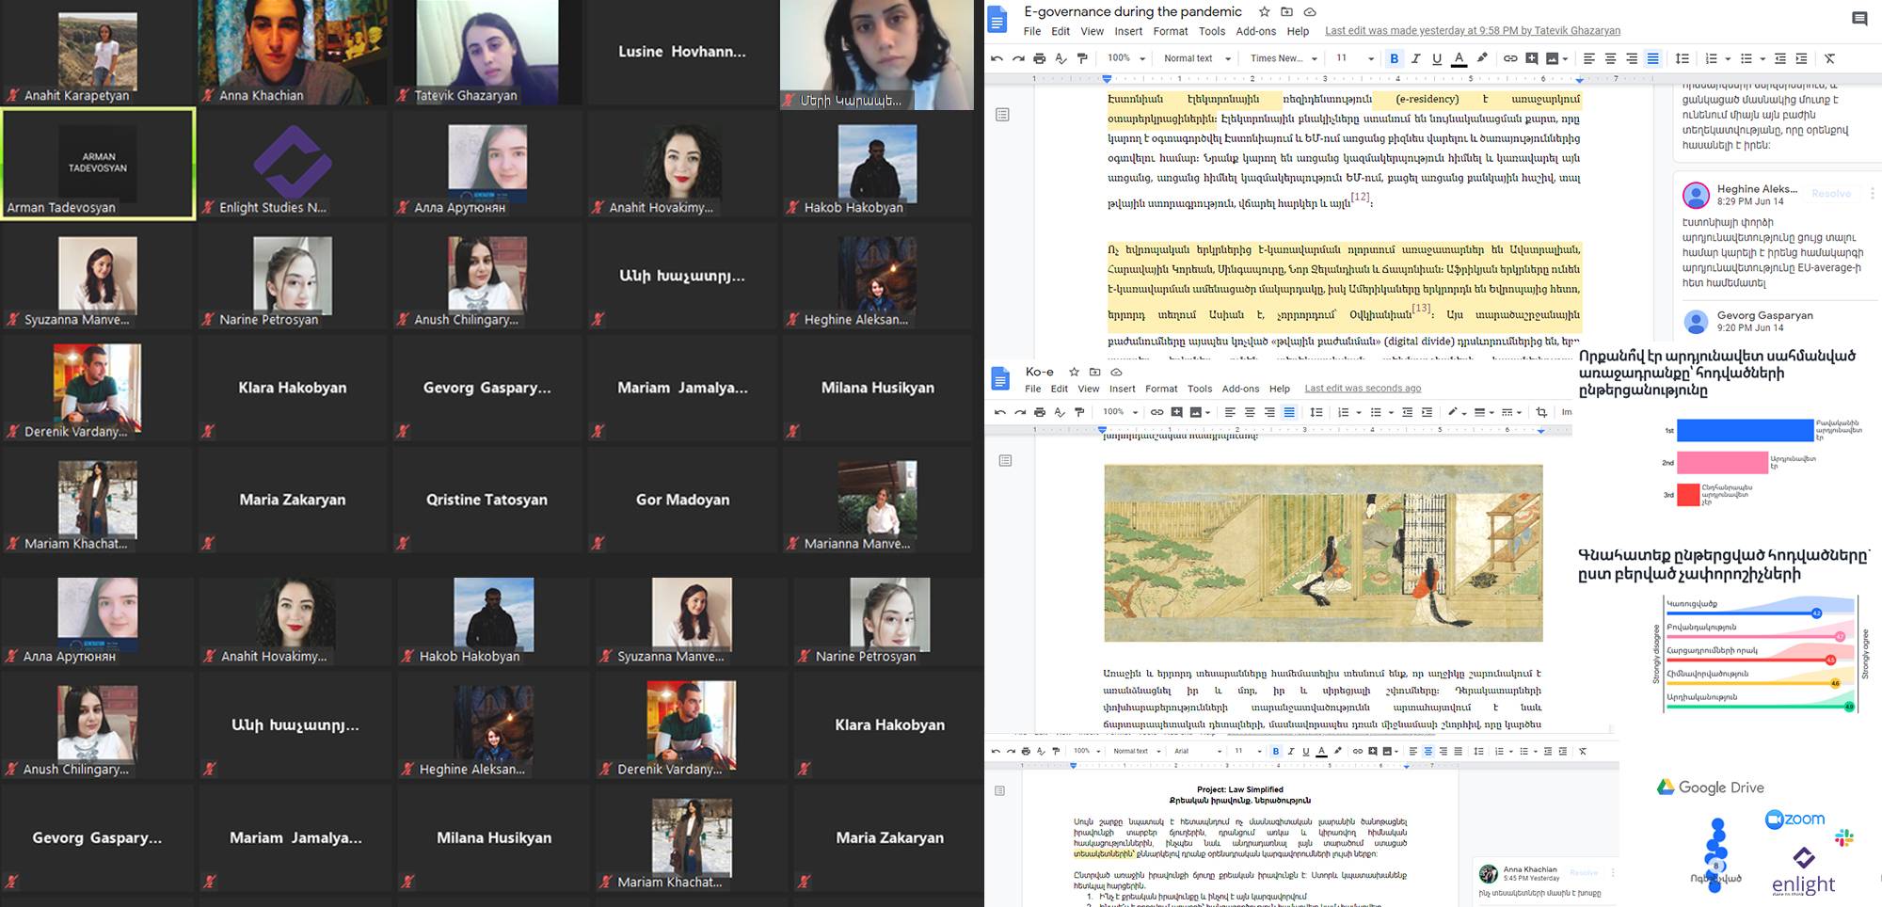
Task: Open the Insert menu in E-governance document
Action: pyautogui.click(x=1128, y=31)
